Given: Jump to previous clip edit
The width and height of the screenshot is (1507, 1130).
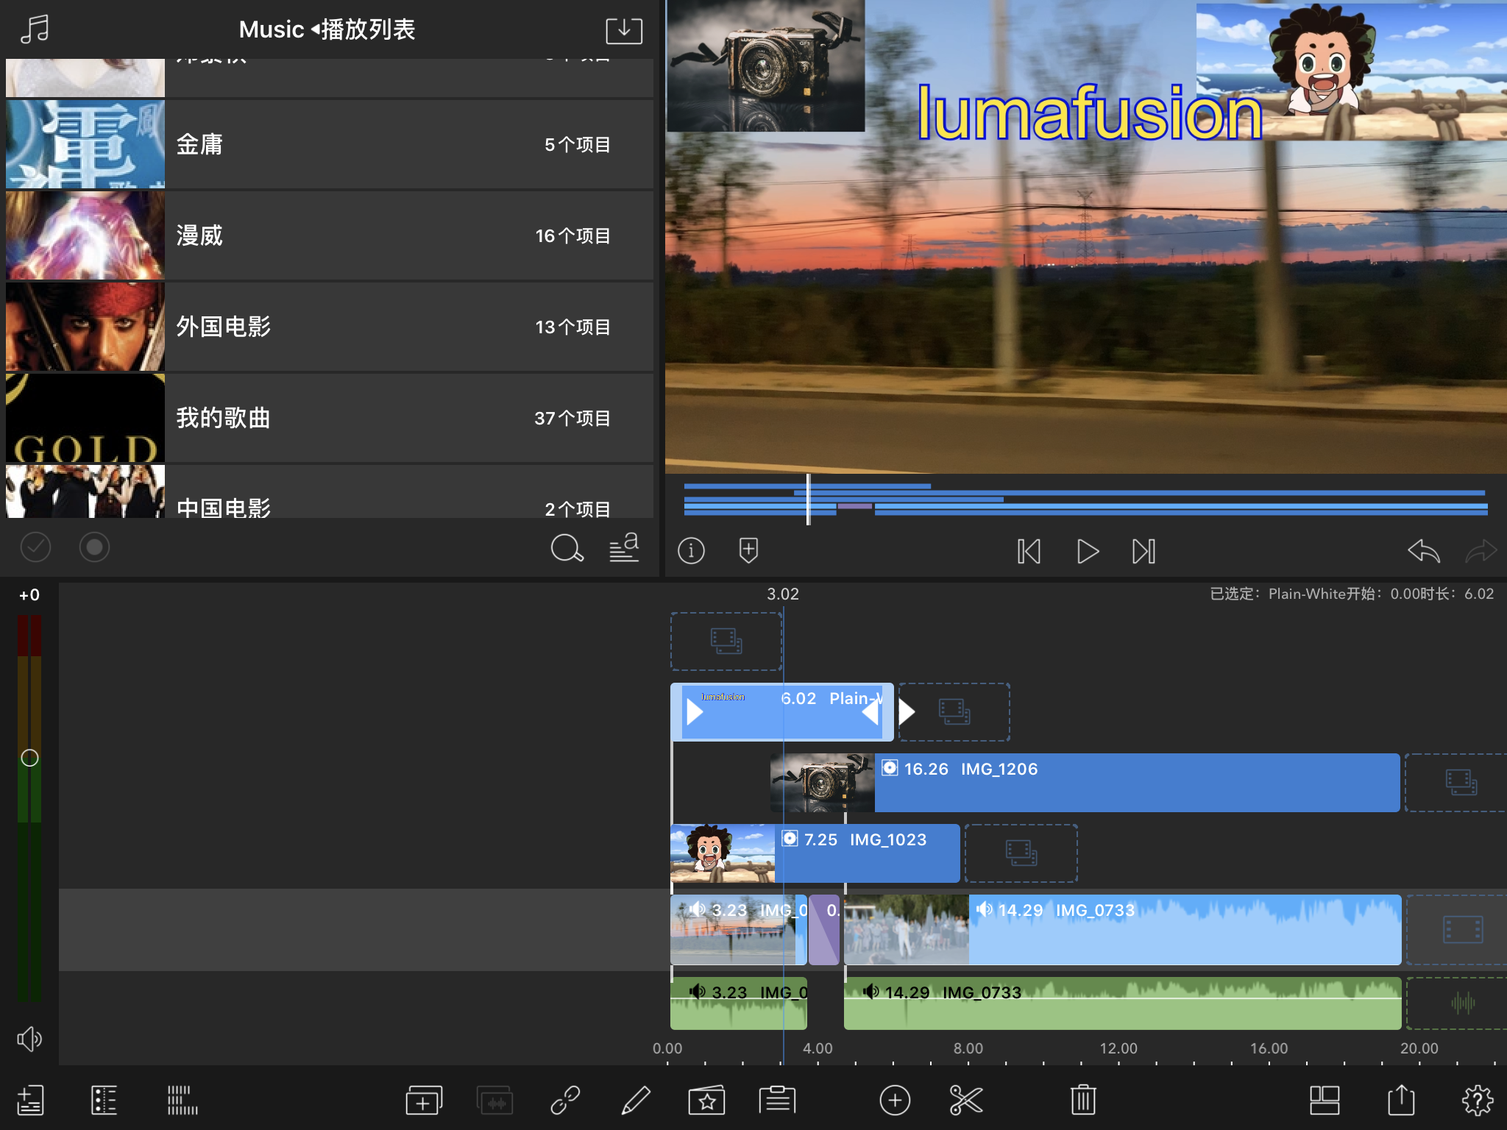Looking at the screenshot, I should 1029,551.
